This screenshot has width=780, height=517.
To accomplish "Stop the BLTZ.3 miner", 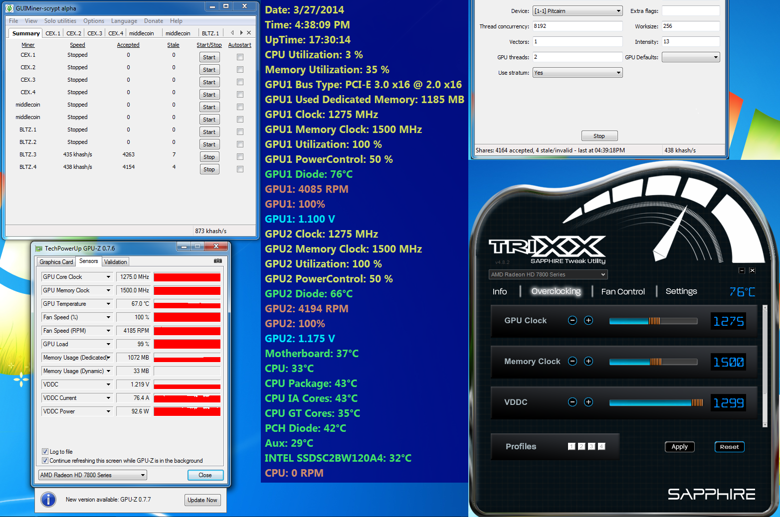I will coord(209,157).
